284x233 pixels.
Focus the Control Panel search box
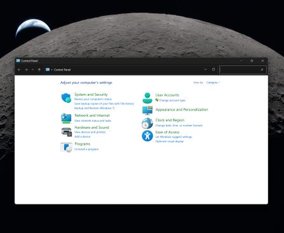coord(243,70)
